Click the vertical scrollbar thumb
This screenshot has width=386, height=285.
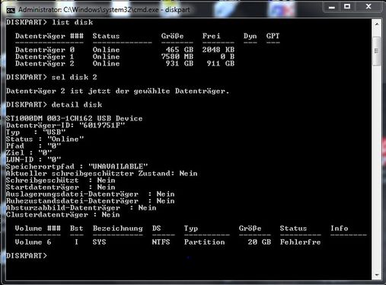point(377,51)
